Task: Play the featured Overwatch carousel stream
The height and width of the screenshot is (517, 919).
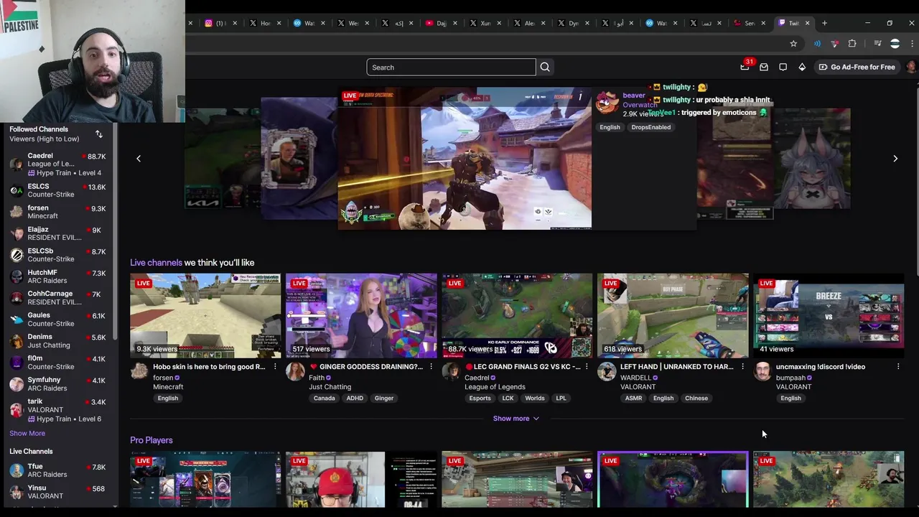Action: (465, 159)
